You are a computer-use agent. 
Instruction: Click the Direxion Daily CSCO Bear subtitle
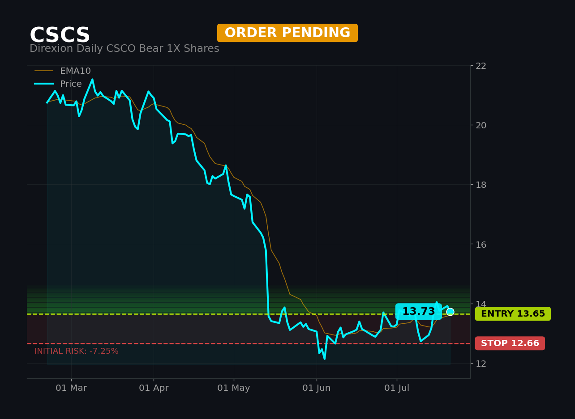(x=124, y=49)
